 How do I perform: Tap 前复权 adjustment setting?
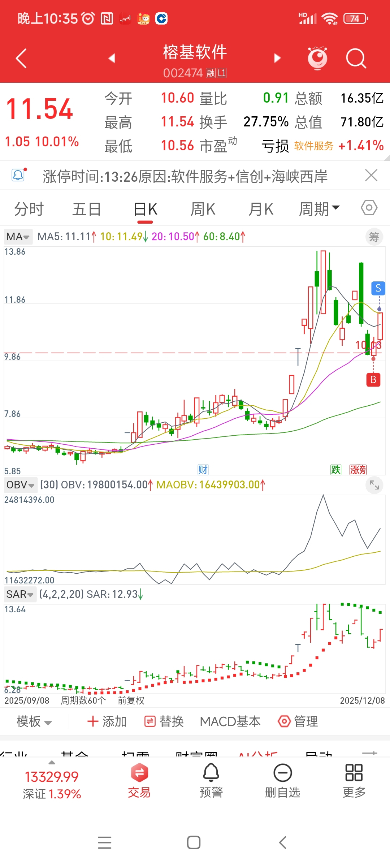[x=131, y=700]
